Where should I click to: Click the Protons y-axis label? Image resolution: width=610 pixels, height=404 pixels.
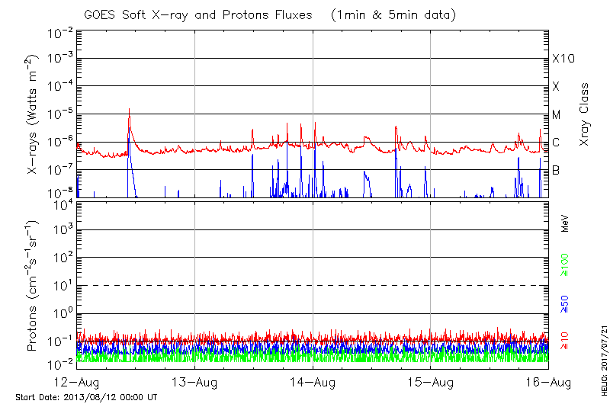pyautogui.click(x=34, y=286)
